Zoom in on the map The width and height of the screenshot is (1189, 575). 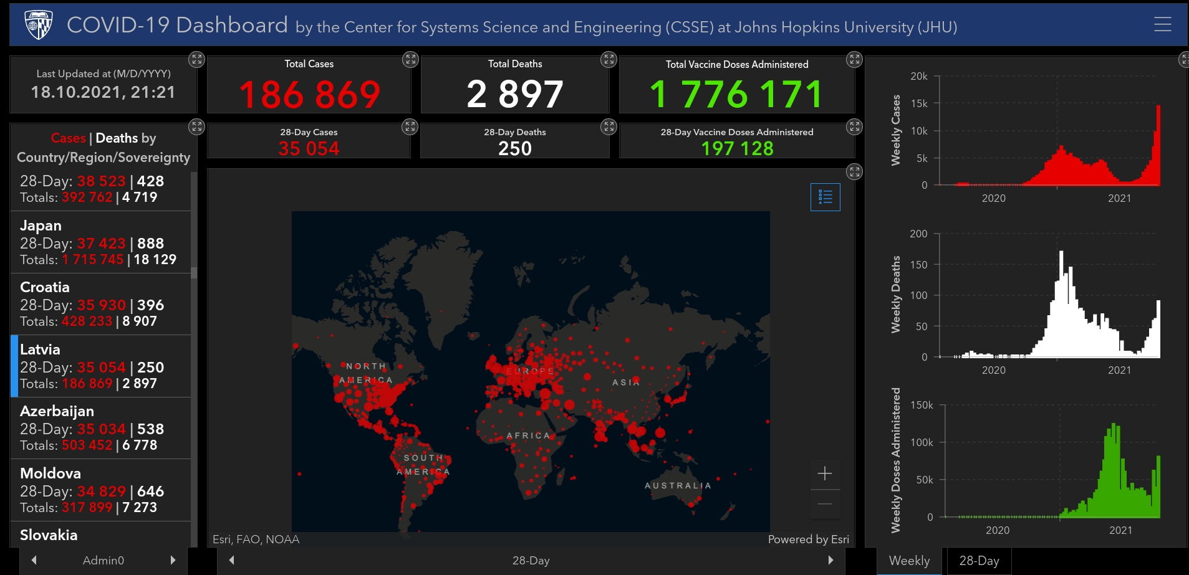(x=825, y=473)
